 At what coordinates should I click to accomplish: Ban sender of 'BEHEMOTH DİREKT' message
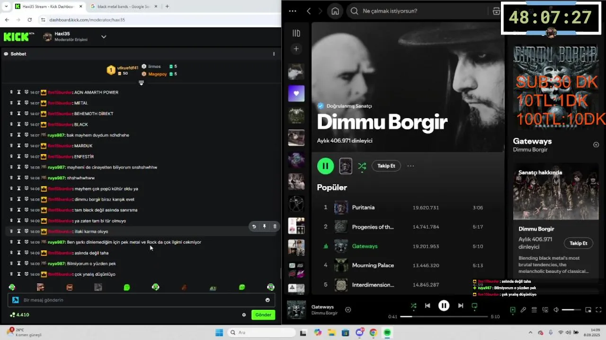point(27,114)
